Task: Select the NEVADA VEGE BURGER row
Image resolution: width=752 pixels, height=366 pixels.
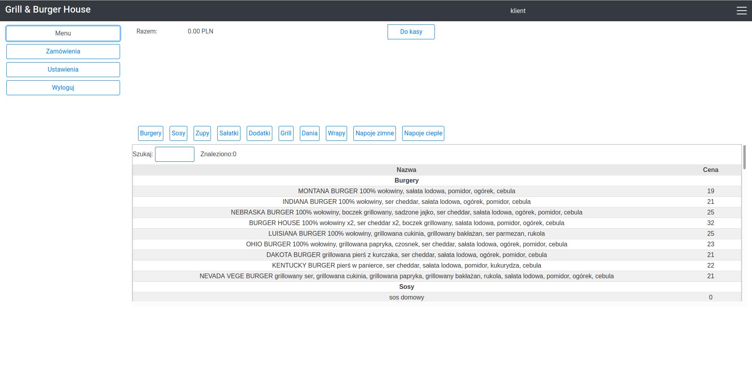Action: coord(437,276)
